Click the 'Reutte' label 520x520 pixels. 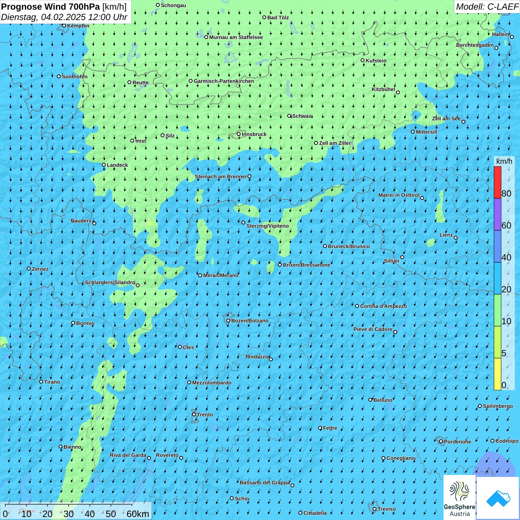(140, 82)
